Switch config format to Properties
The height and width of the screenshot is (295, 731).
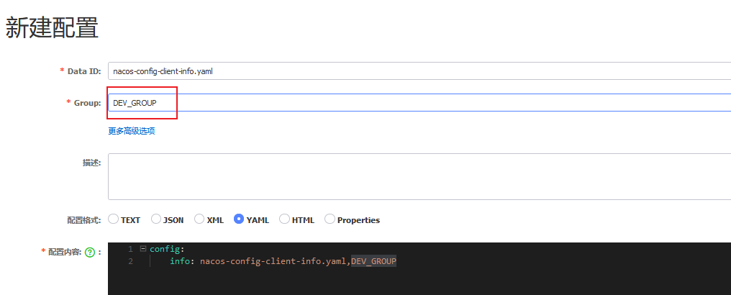tap(330, 219)
